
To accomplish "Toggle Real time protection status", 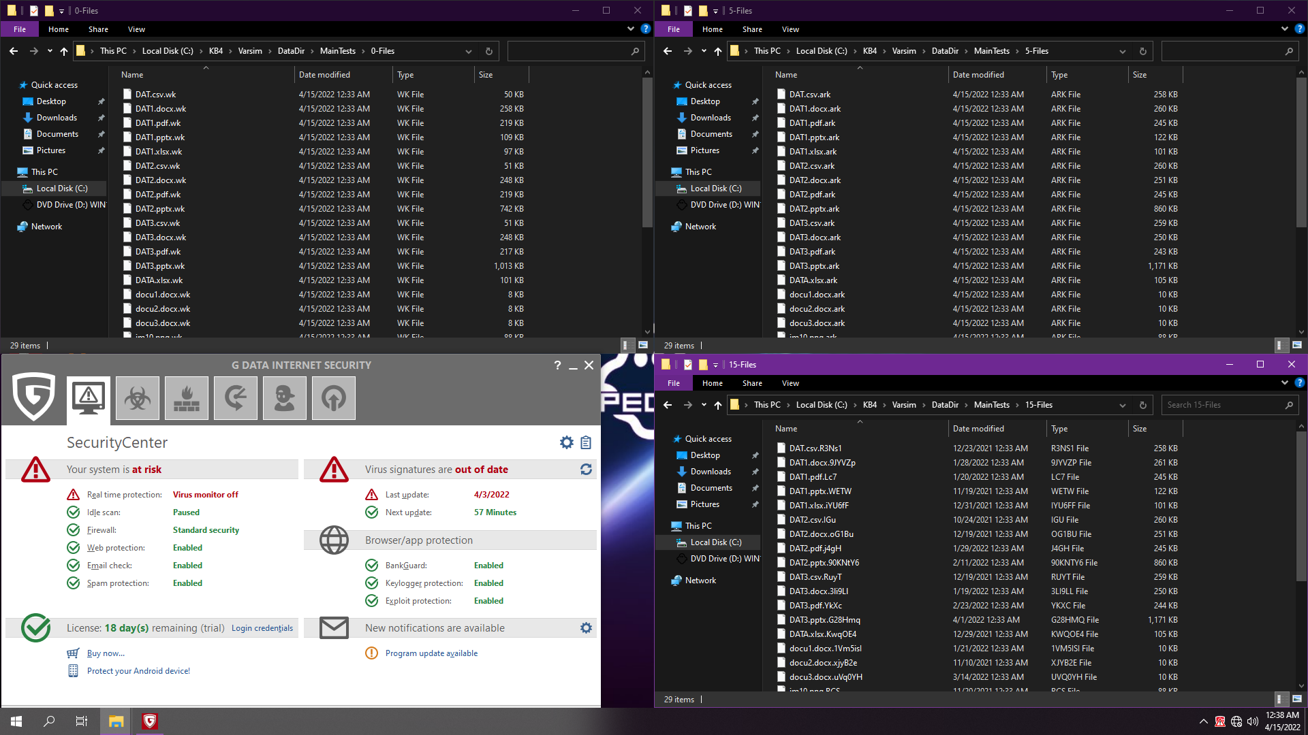I will tap(205, 495).
